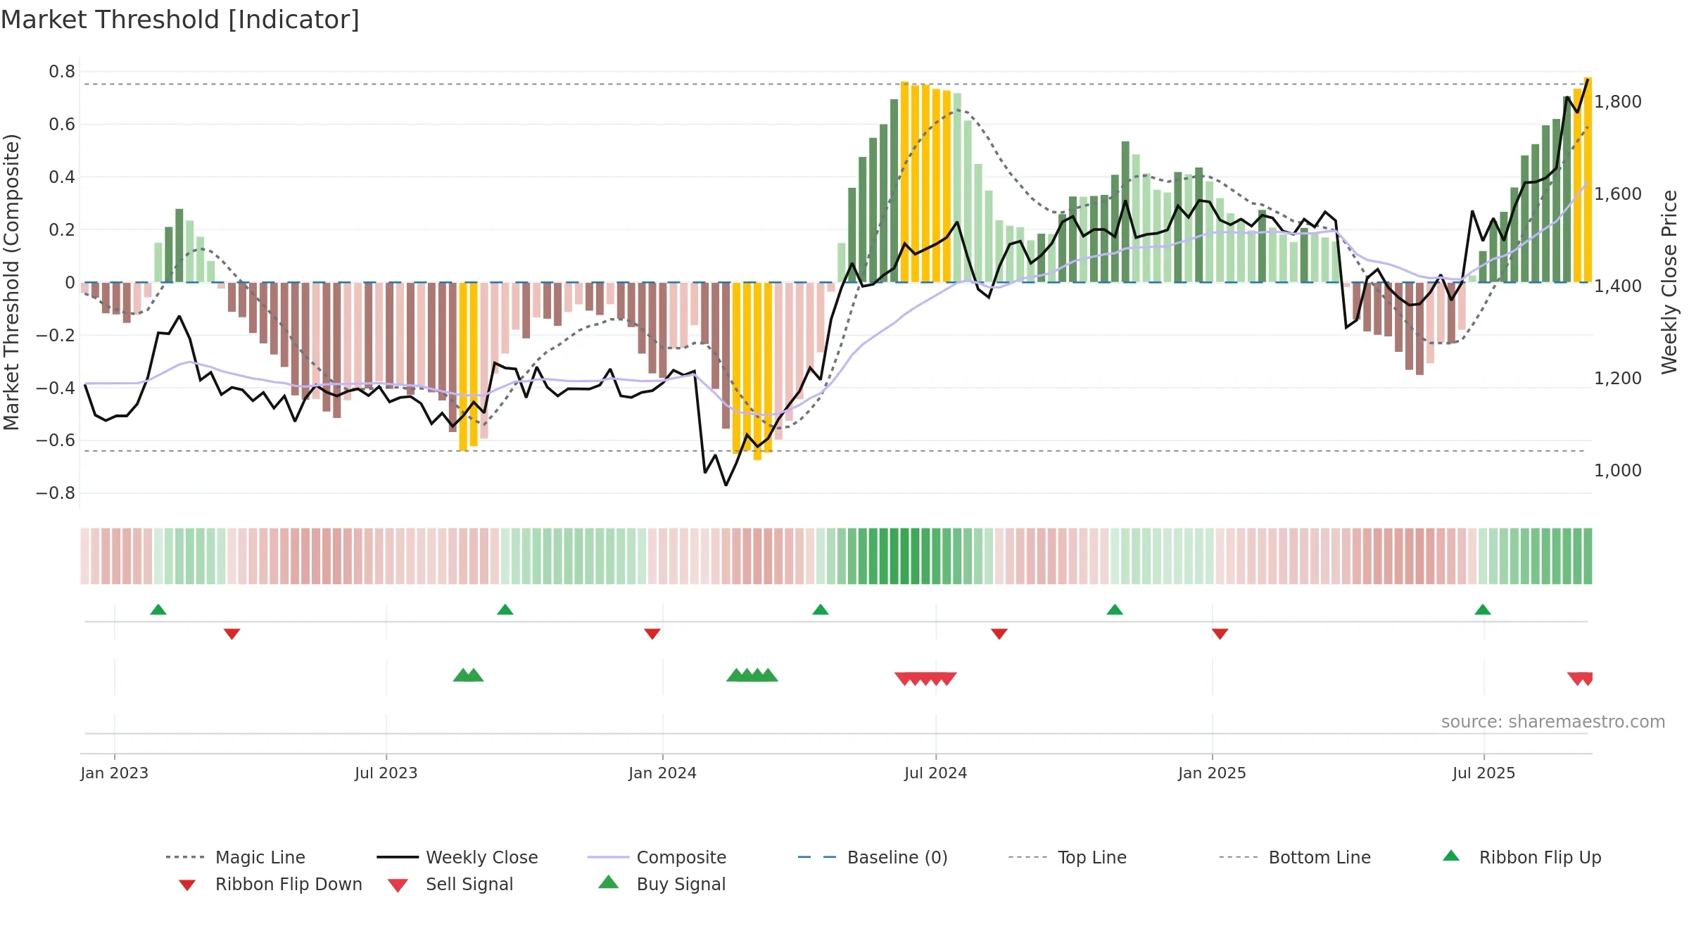The width and height of the screenshot is (1689, 950).
Task: Click the Jul 2024 x-axis label
Action: 936,773
